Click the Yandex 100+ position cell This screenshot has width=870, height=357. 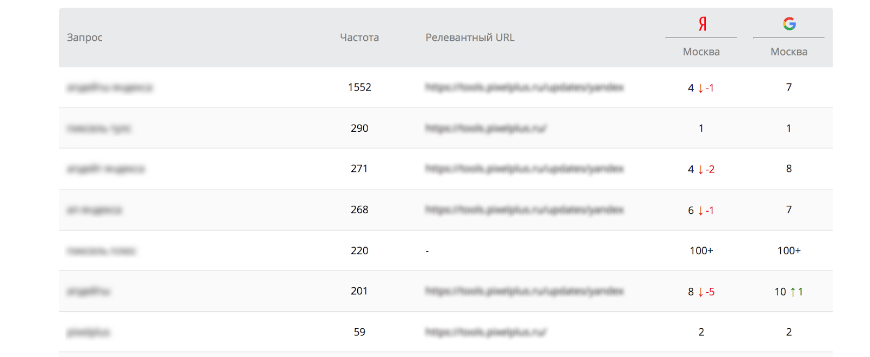(x=701, y=251)
